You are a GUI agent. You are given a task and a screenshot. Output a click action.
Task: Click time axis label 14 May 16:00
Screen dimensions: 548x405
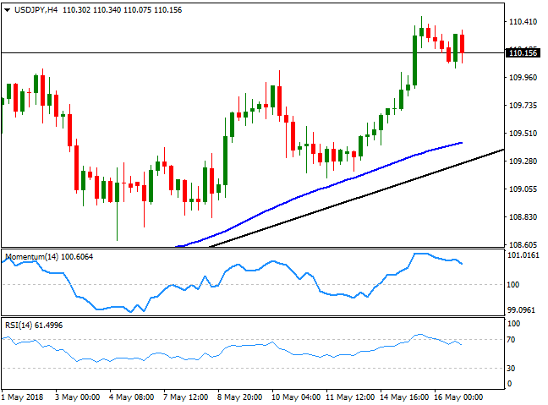pos(404,397)
